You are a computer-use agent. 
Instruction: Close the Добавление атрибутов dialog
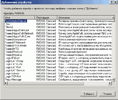click(x=115, y=2)
